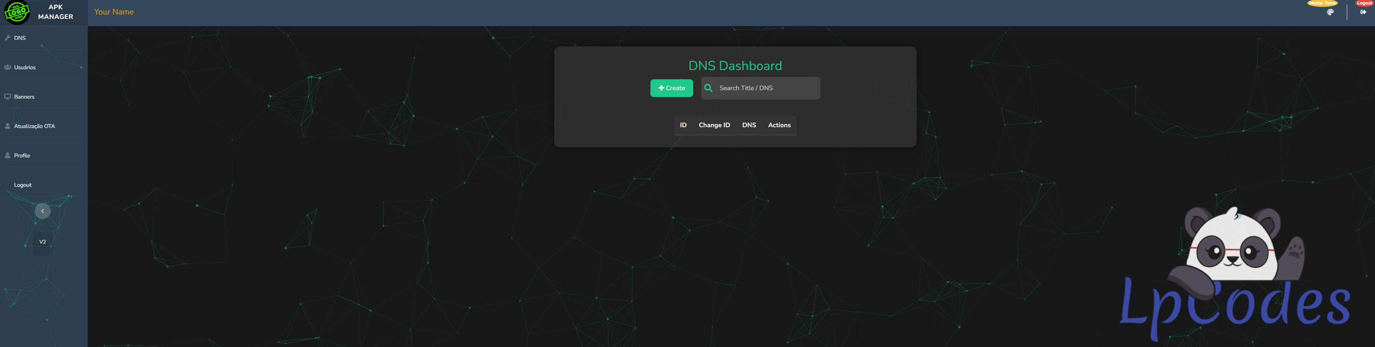
Task: Click the monitor icon beside Banners
Action: coord(8,97)
